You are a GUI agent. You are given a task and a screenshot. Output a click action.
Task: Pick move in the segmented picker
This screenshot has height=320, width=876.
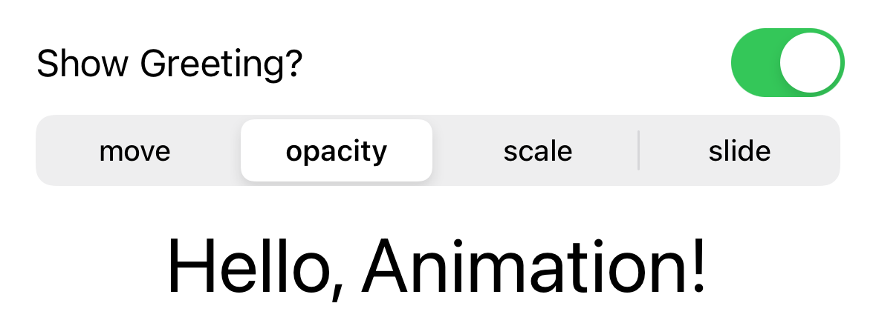point(135,151)
